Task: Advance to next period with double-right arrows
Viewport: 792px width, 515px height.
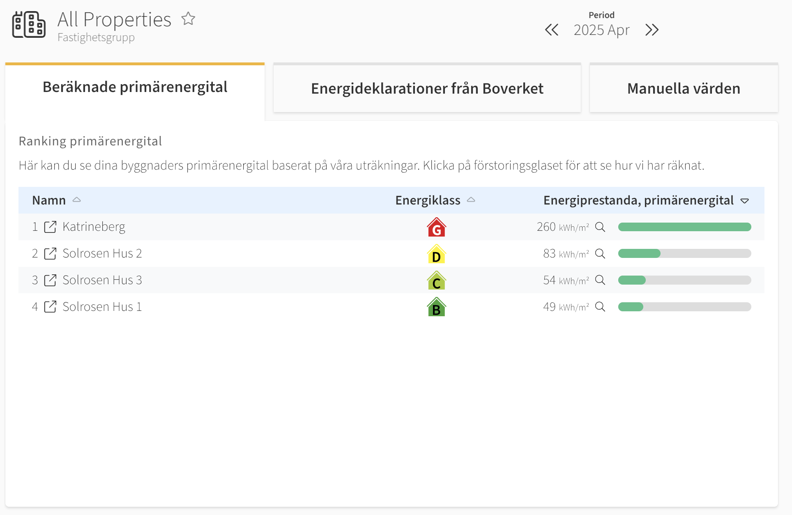Action: [x=652, y=30]
